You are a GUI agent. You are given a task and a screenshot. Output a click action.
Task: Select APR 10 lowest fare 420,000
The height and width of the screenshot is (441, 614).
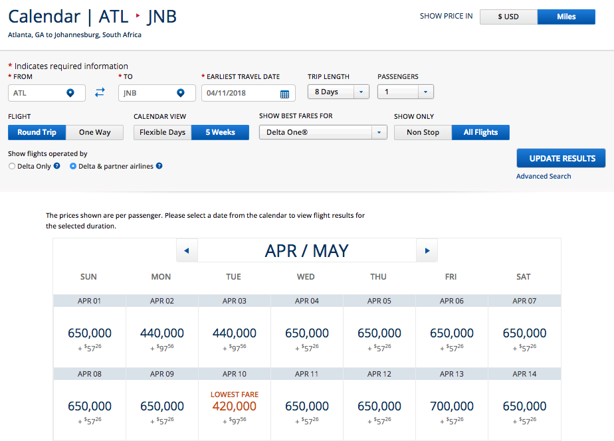coord(234,410)
